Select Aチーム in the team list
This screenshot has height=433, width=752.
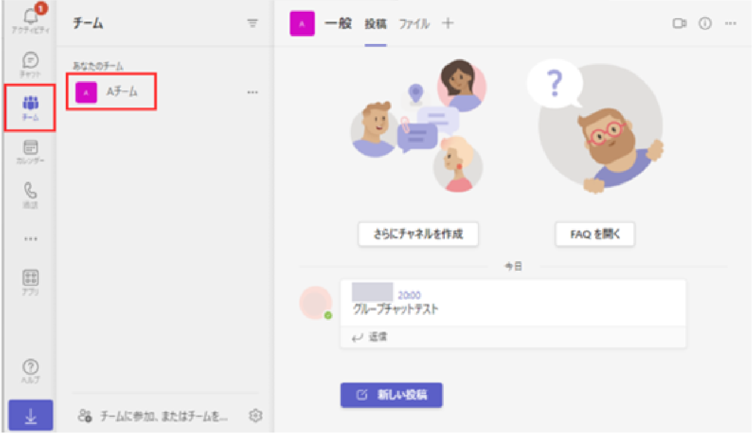[x=111, y=91]
